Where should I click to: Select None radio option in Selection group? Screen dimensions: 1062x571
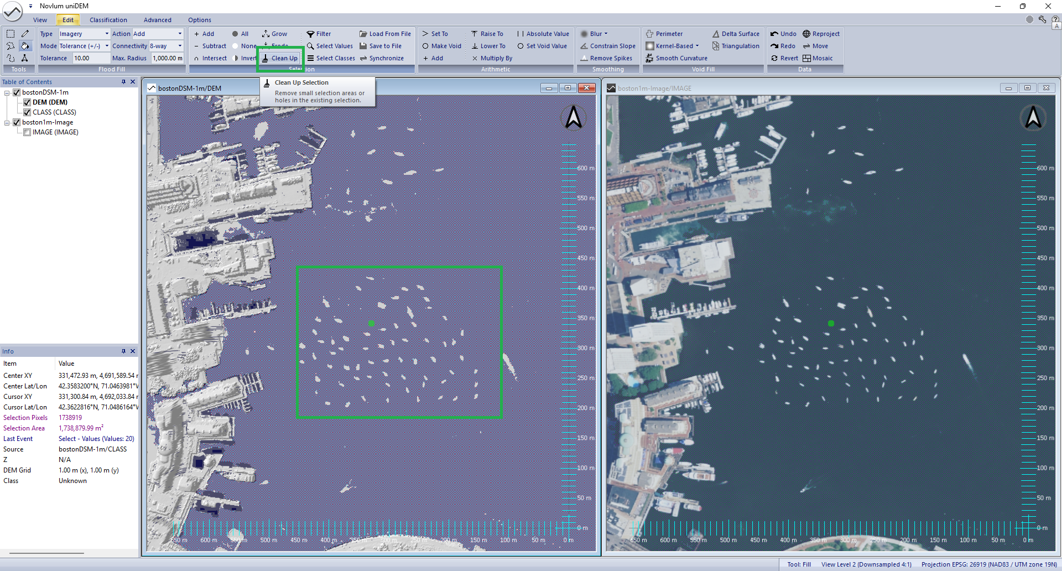click(x=244, y=46)
